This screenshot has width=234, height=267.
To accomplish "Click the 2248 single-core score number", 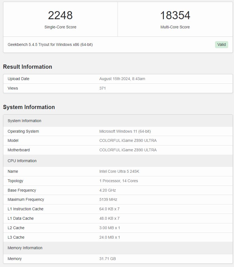I will (60, 15).
